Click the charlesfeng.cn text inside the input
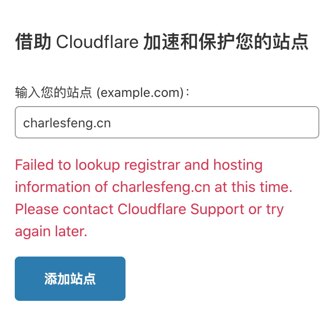Viewport: 335px width, 323px height. point(67,123)
